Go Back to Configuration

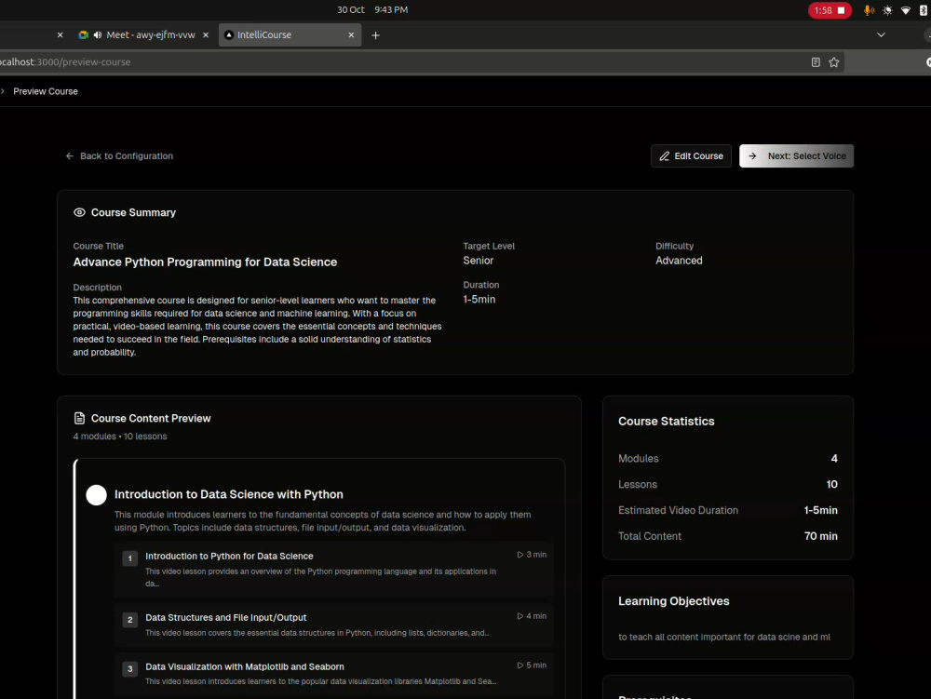[x=119, y=156]
